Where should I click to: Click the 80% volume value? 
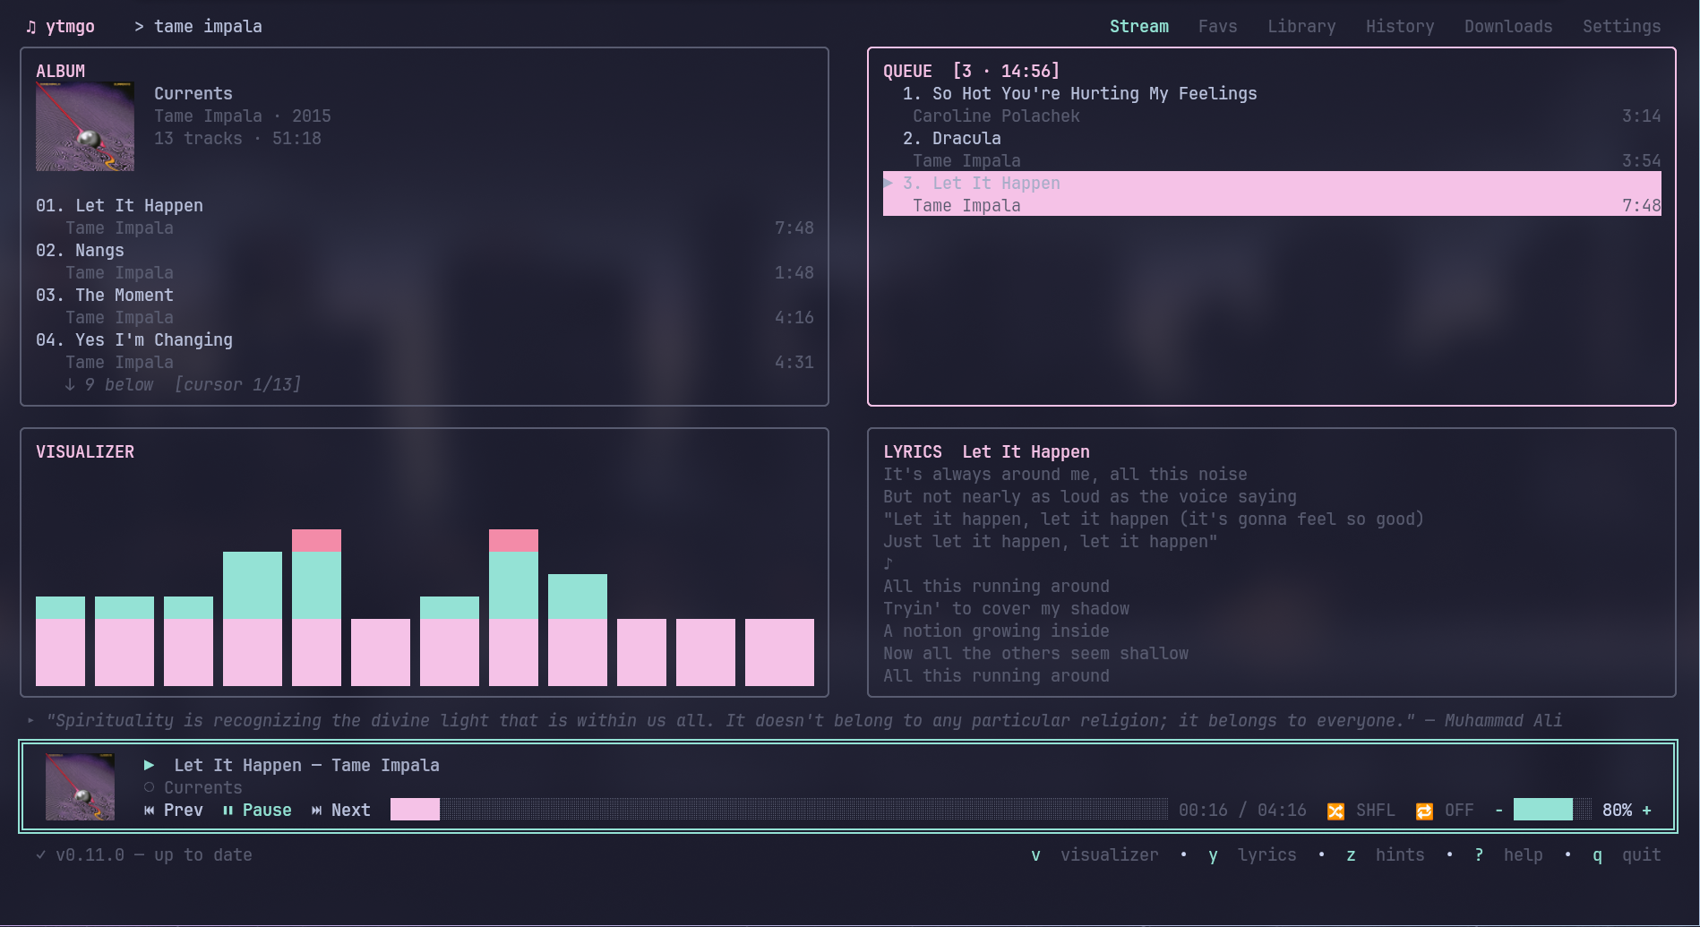(x=1617, y=811)
